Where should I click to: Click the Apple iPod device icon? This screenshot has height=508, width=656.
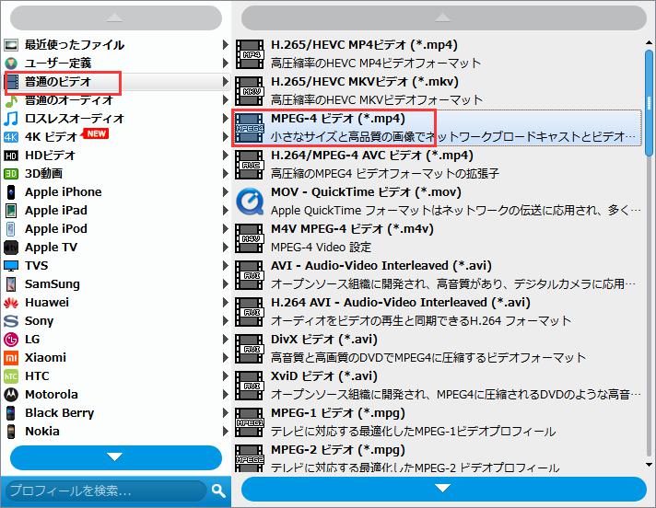point(11,229)
